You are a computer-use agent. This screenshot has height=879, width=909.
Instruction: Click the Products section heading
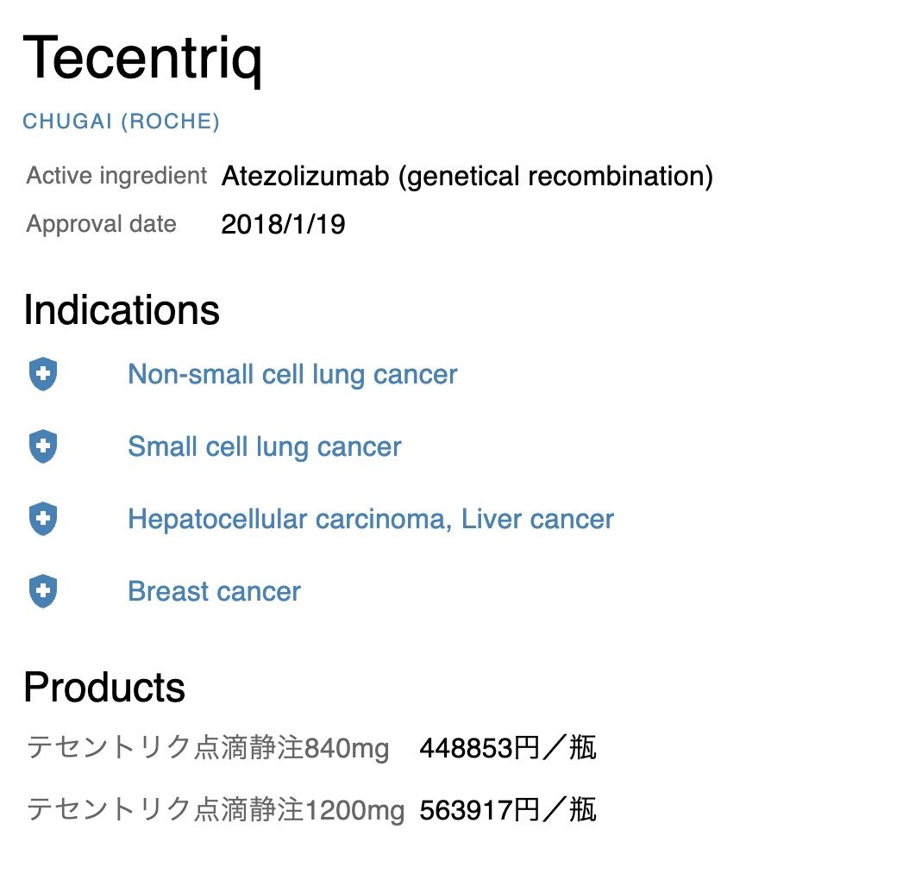click(x=104, y=688)
